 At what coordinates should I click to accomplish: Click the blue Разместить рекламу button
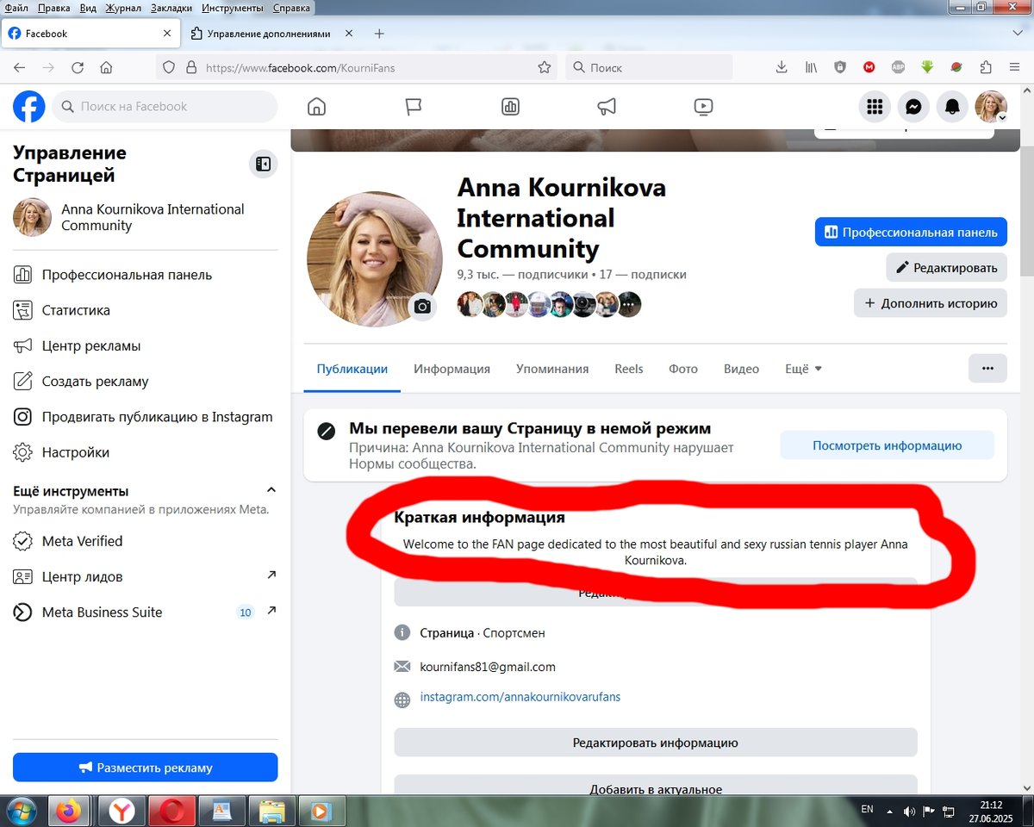tap(145, 768)
